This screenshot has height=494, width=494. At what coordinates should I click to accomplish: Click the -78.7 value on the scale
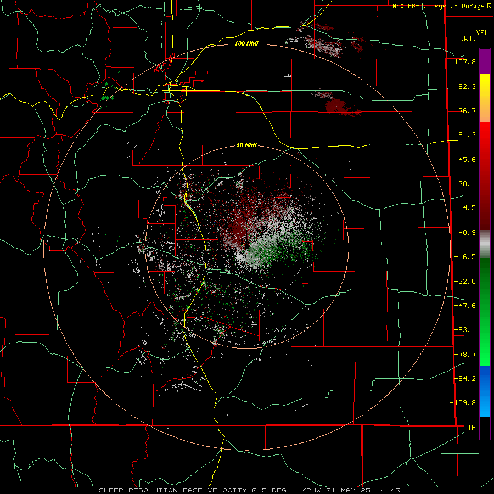(x=465, y=355)
